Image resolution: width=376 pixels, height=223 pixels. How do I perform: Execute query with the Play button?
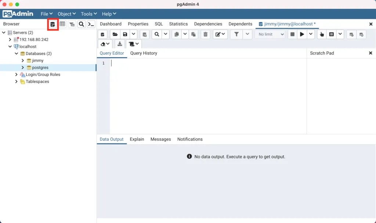tap(302, 34)
